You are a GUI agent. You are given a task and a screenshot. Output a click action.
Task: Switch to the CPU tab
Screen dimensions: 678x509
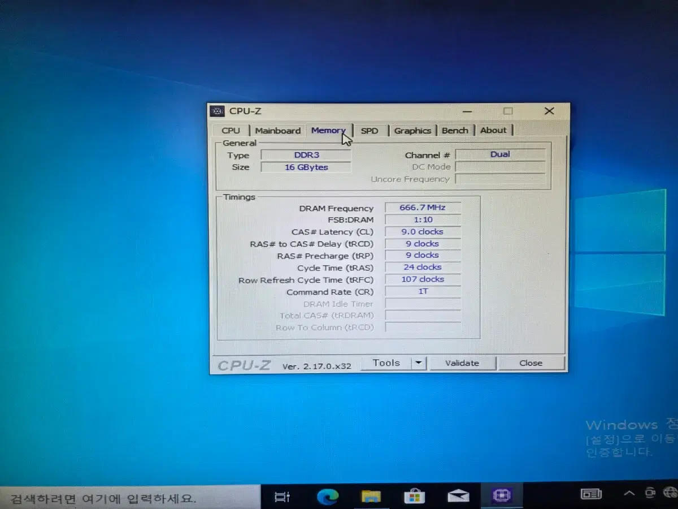(231, 131)
